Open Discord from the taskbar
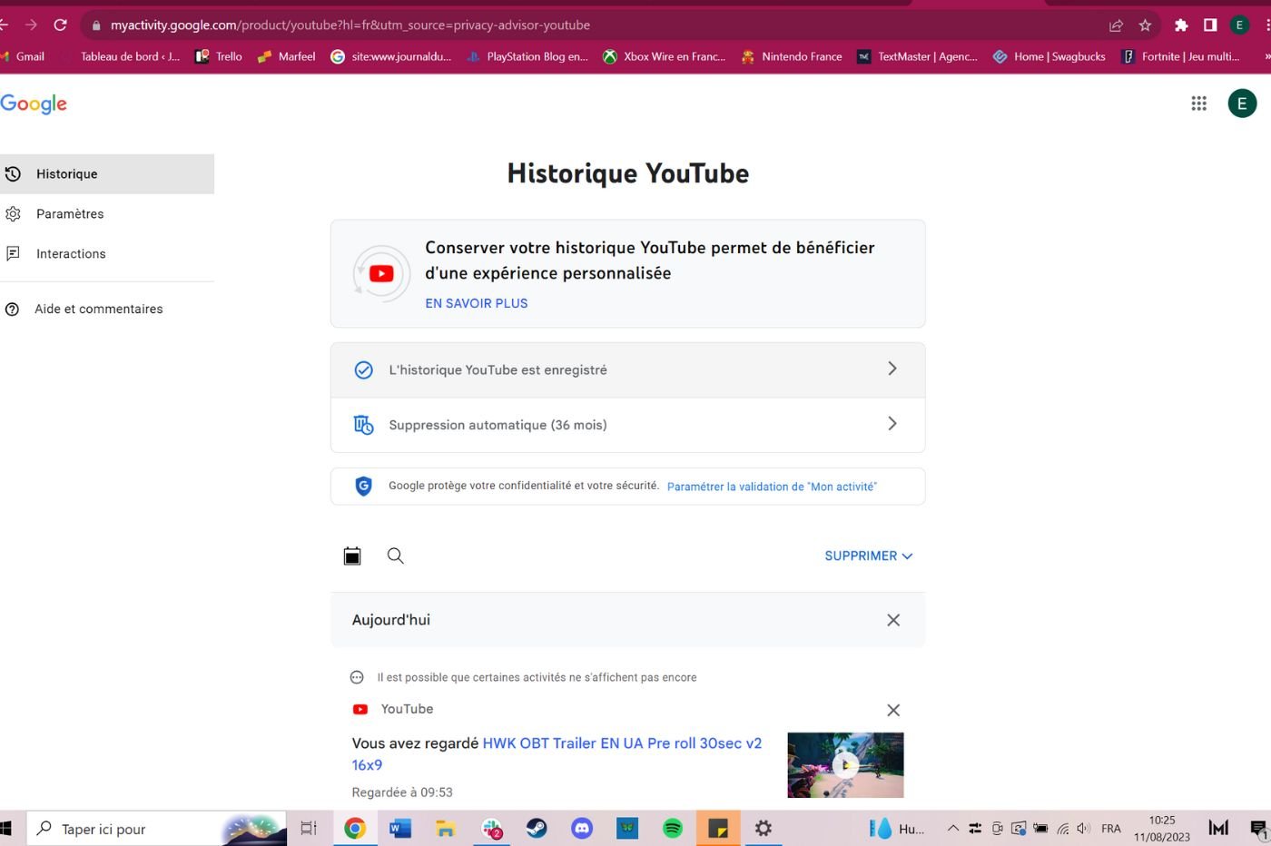The height and width of the screenshot is (846, 1271). click(x=582, y=828)
